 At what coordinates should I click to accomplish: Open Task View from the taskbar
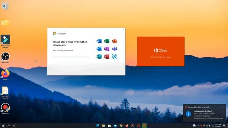point(14,126)
